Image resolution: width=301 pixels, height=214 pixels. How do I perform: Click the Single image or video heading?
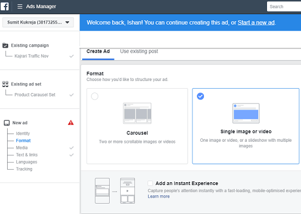point(246,131)
